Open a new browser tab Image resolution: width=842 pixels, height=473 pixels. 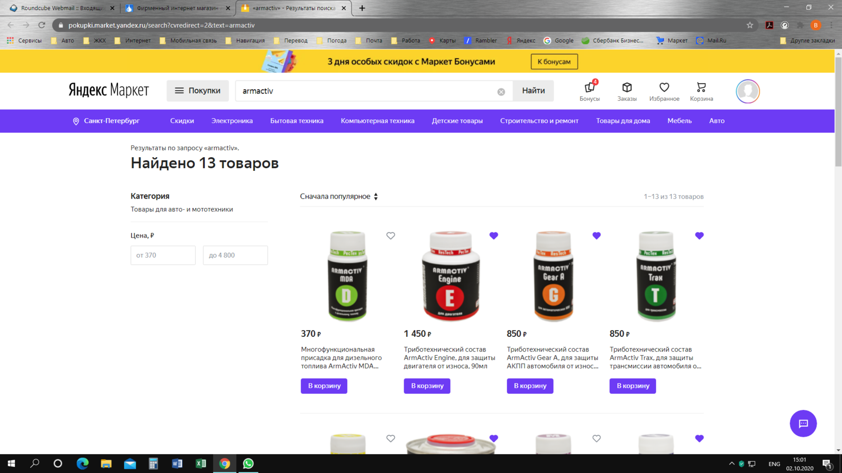click(362, 8)
